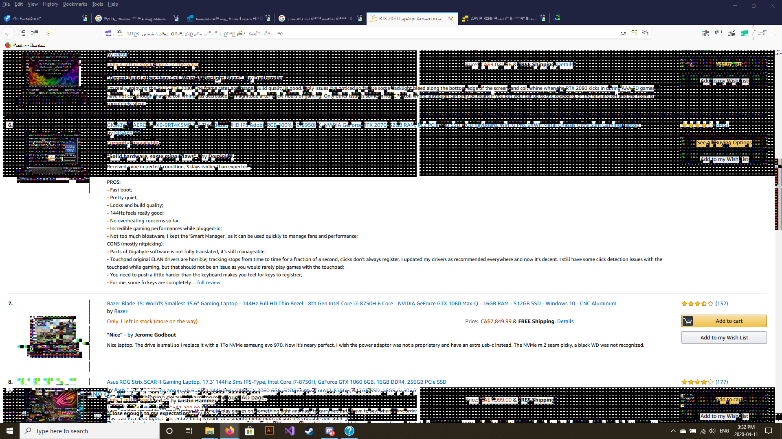
Task: Click in the taskbar search box
Action: pos(90,431)
